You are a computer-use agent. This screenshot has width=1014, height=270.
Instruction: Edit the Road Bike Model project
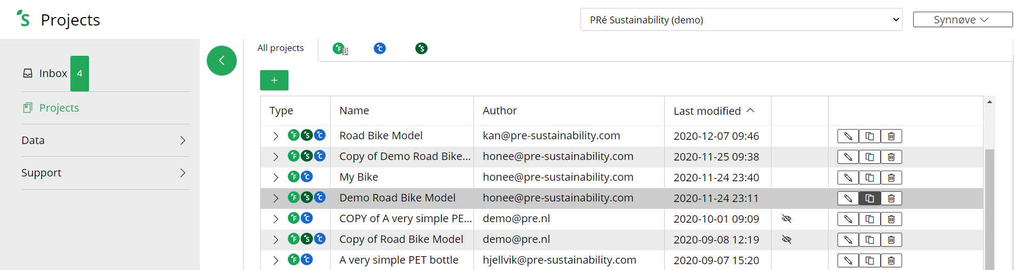848,136
